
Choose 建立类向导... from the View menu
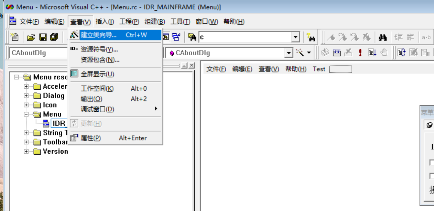tap(115, 35)
